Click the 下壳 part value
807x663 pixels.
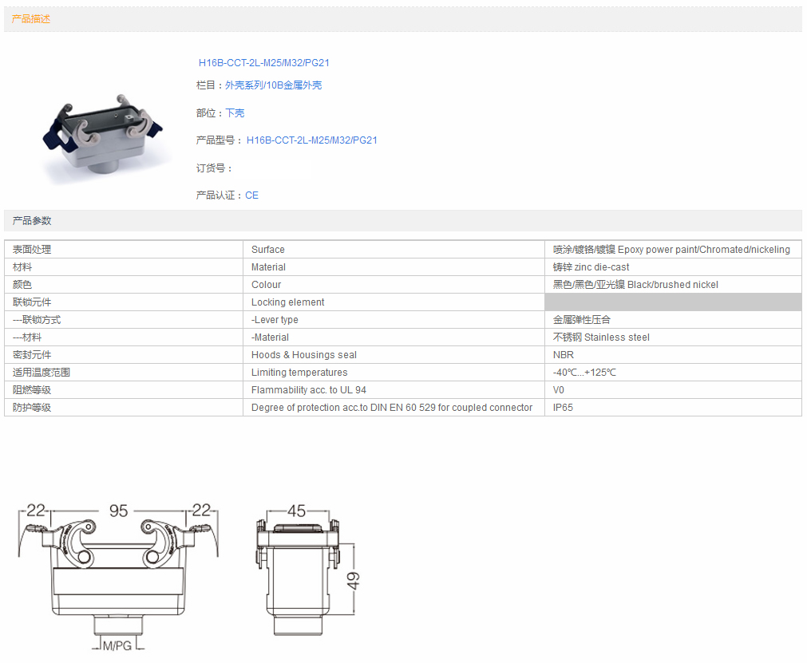pyautogui.click(x=235, y=113)
